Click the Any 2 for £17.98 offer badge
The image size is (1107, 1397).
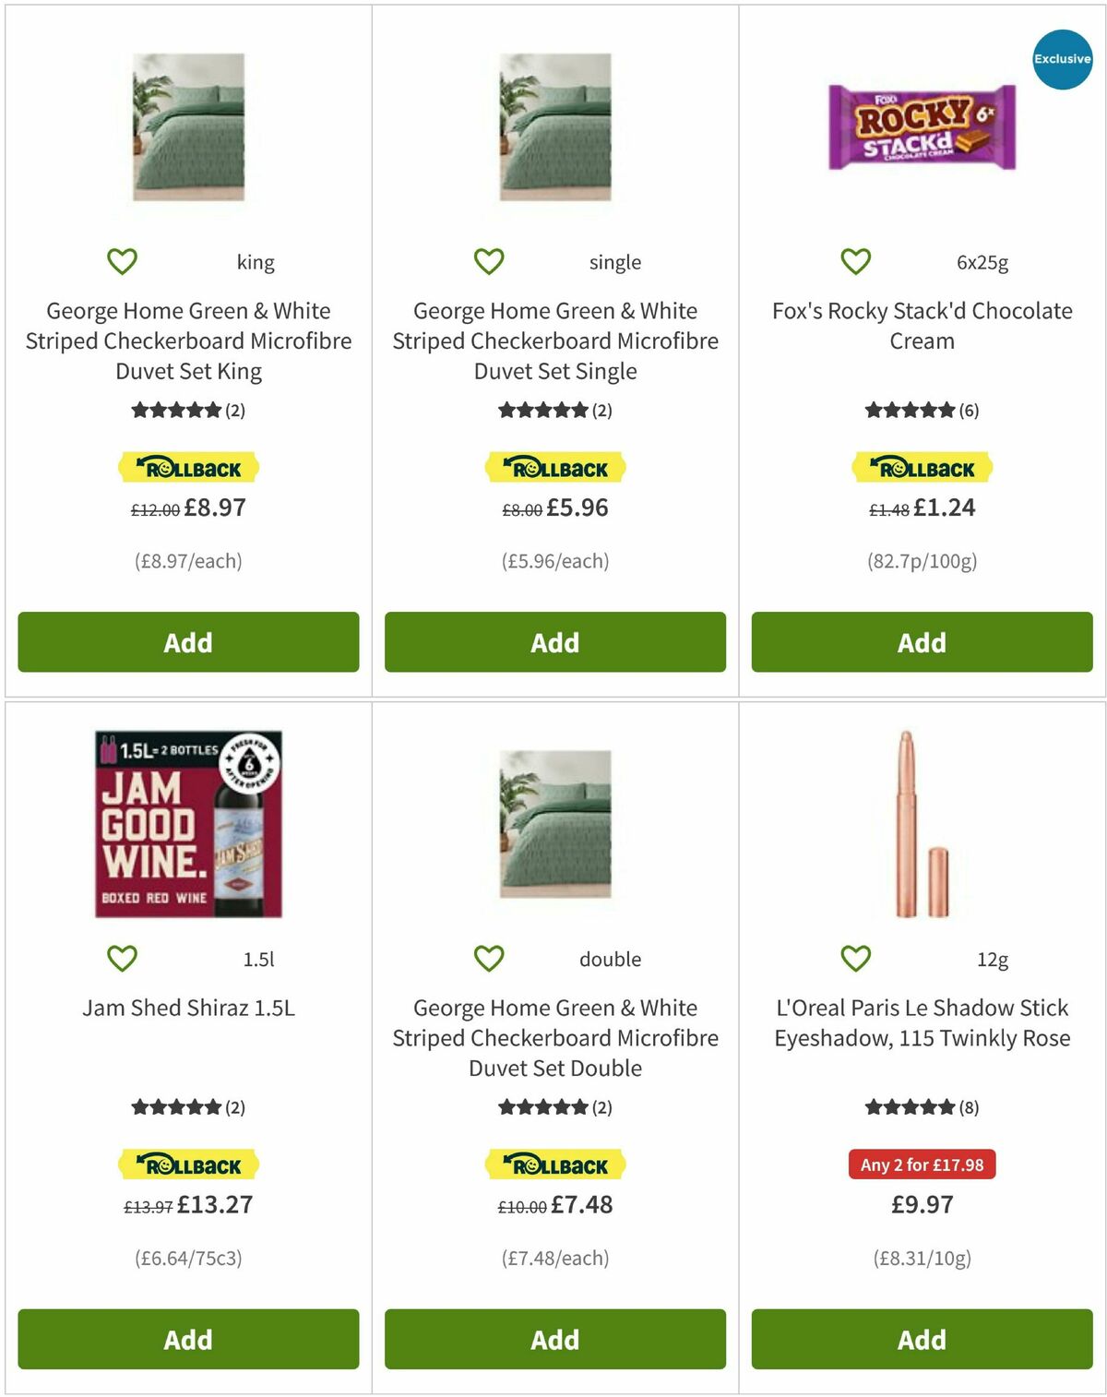coord(921,1164)
